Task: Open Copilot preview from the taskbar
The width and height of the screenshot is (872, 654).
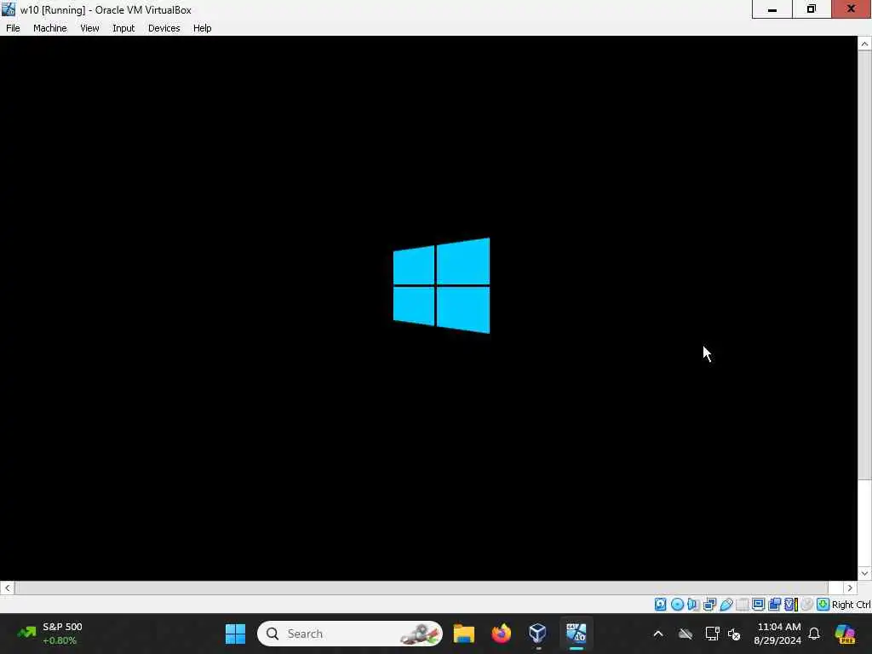Action: (x=845, y=634)
